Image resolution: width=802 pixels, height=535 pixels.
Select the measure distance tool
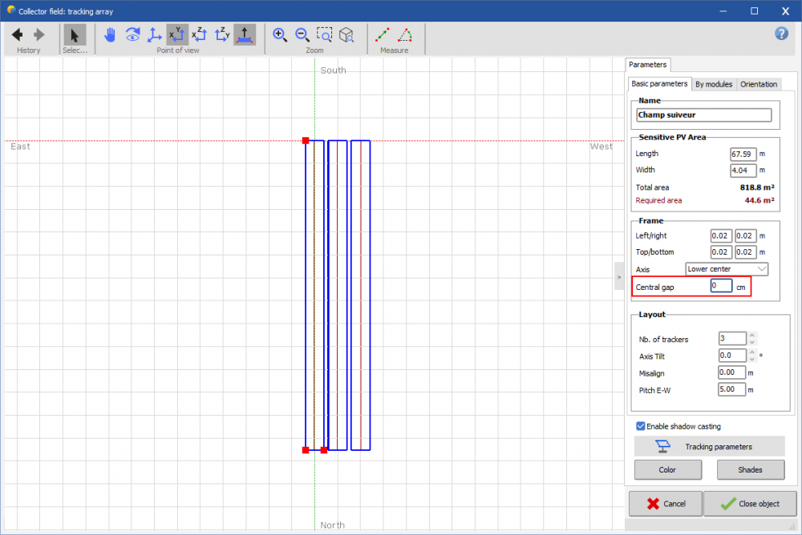coord(383,34)
